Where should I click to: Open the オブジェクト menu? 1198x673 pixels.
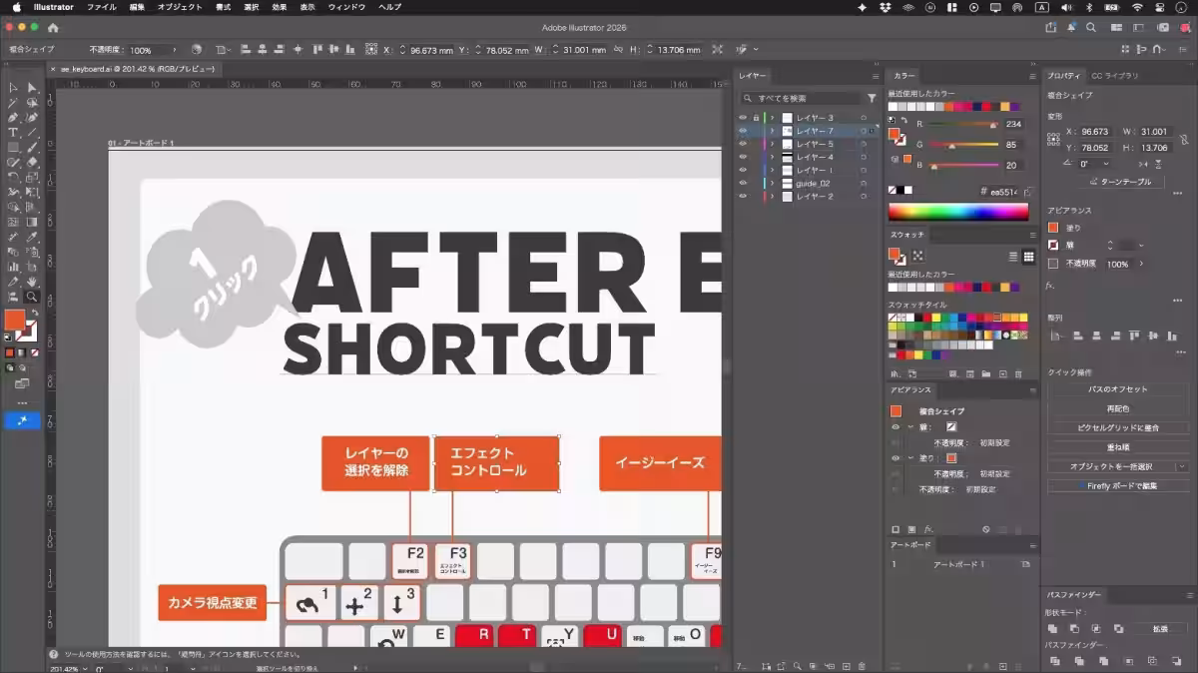(180, 7)
